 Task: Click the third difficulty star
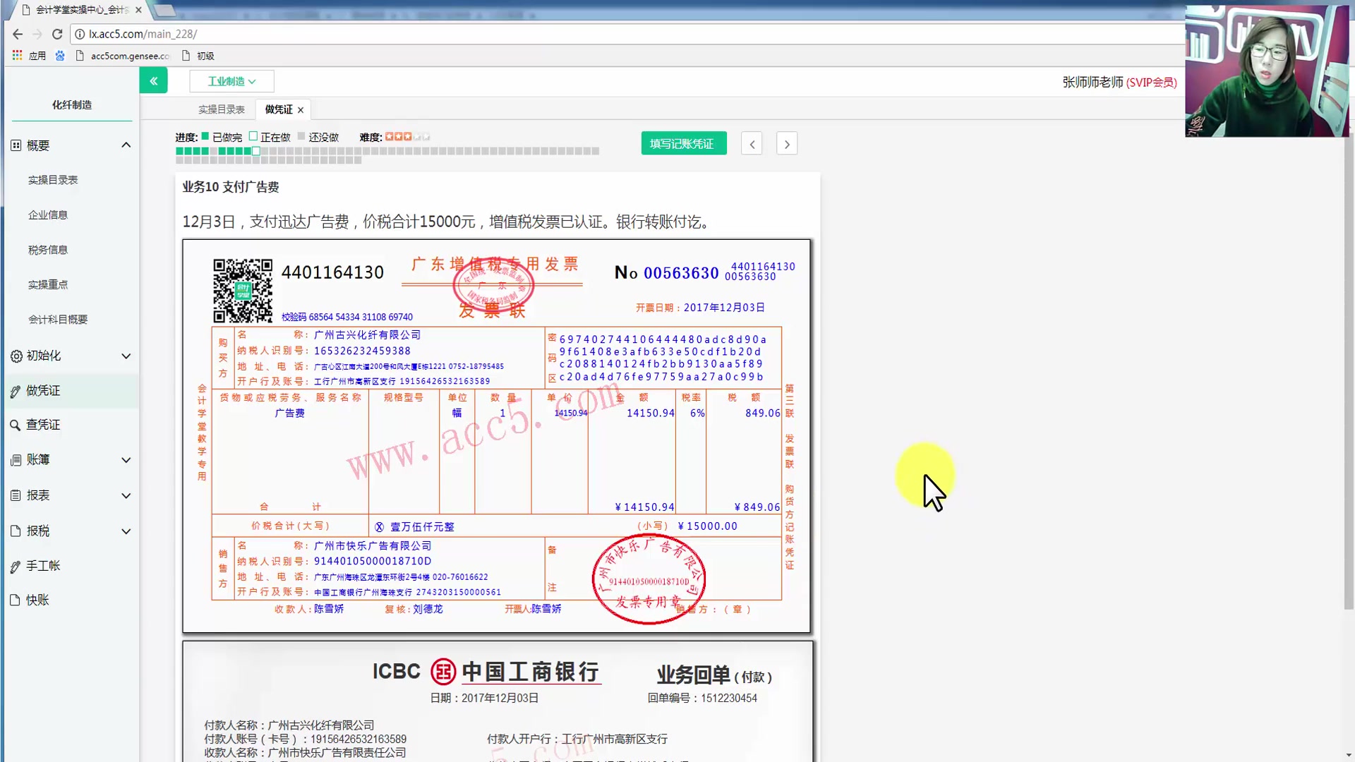(x=407, y=136)
